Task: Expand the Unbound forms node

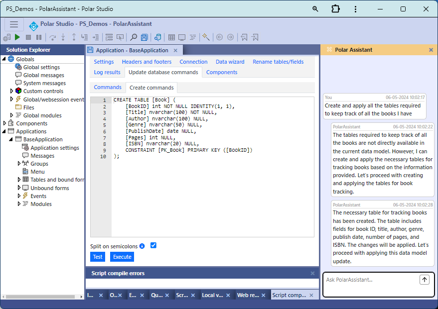Action: 19,188
